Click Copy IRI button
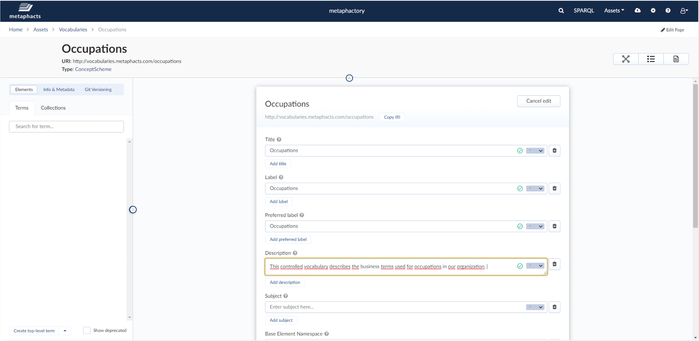 (x=392, y=117)
